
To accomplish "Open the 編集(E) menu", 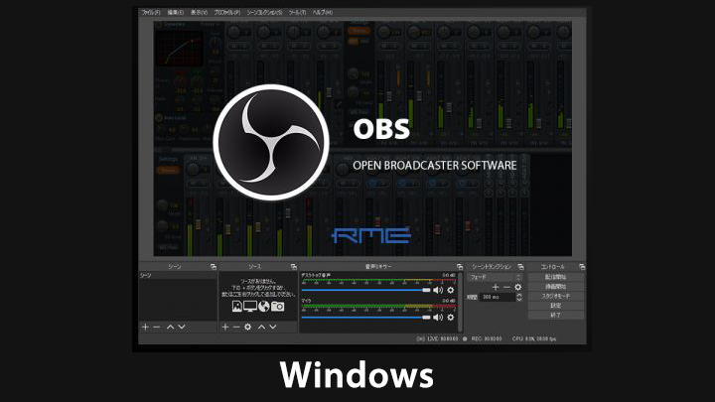I will (175, 13).
